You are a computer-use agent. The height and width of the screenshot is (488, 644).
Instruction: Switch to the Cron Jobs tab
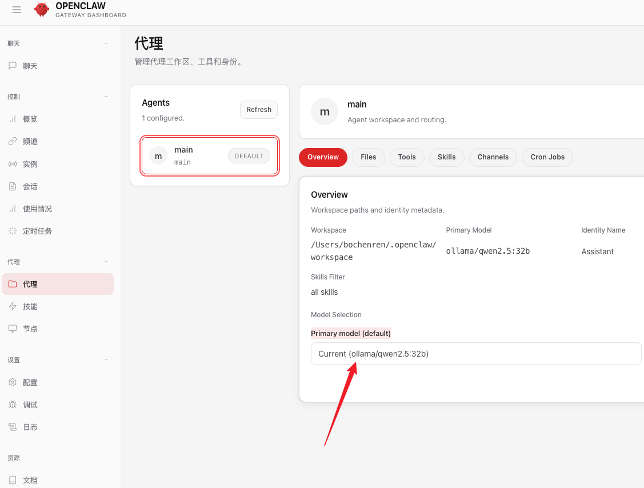click(x=547, y=157)
